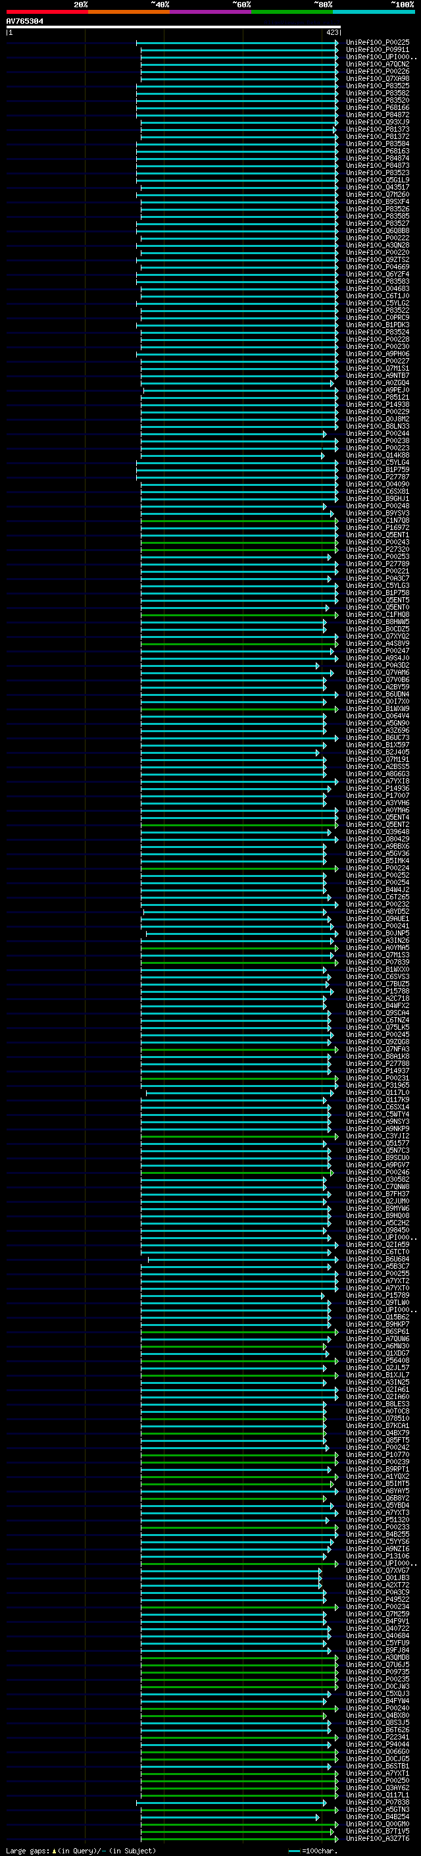Open hit UniRef100_P00226

click(x=378, y=71)
